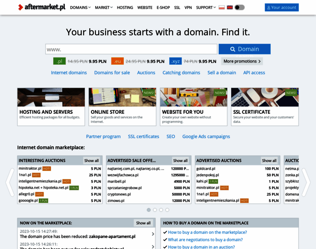The height and width of the screenshot is (249, 316).
Task: Open the Website For You card image
Action: [x=194, y=97]
